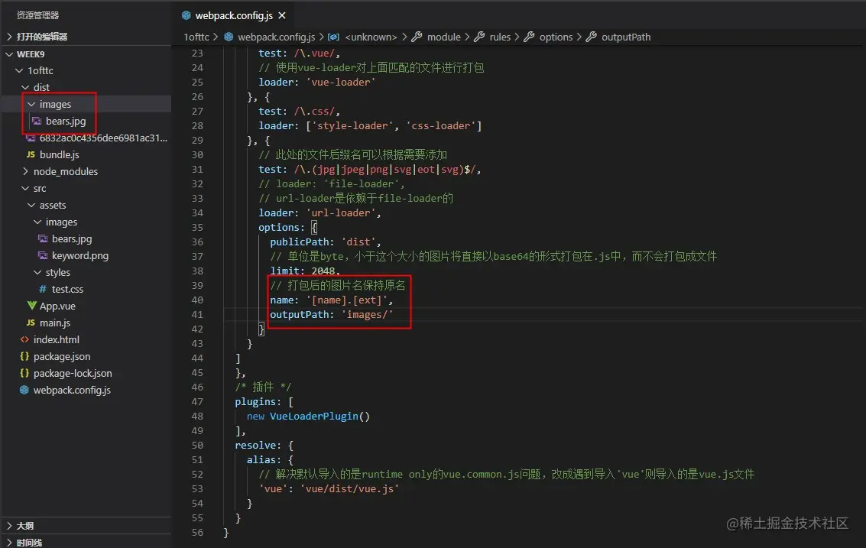Click the webpack icon of webpack.config.js in explorer
This screenshot has height=548, width=866.
pyautogui.click(x=24, y=390)
